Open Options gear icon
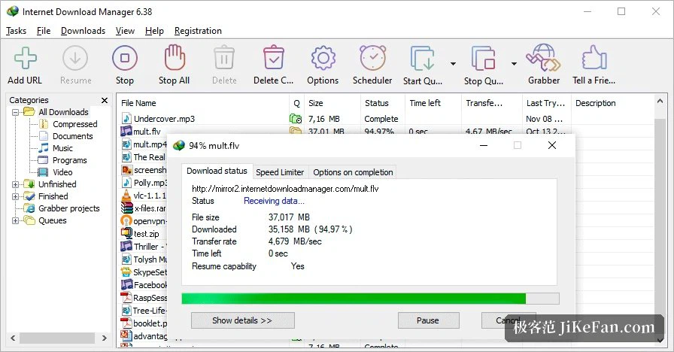Screen dimensions: 674x352 323,58
